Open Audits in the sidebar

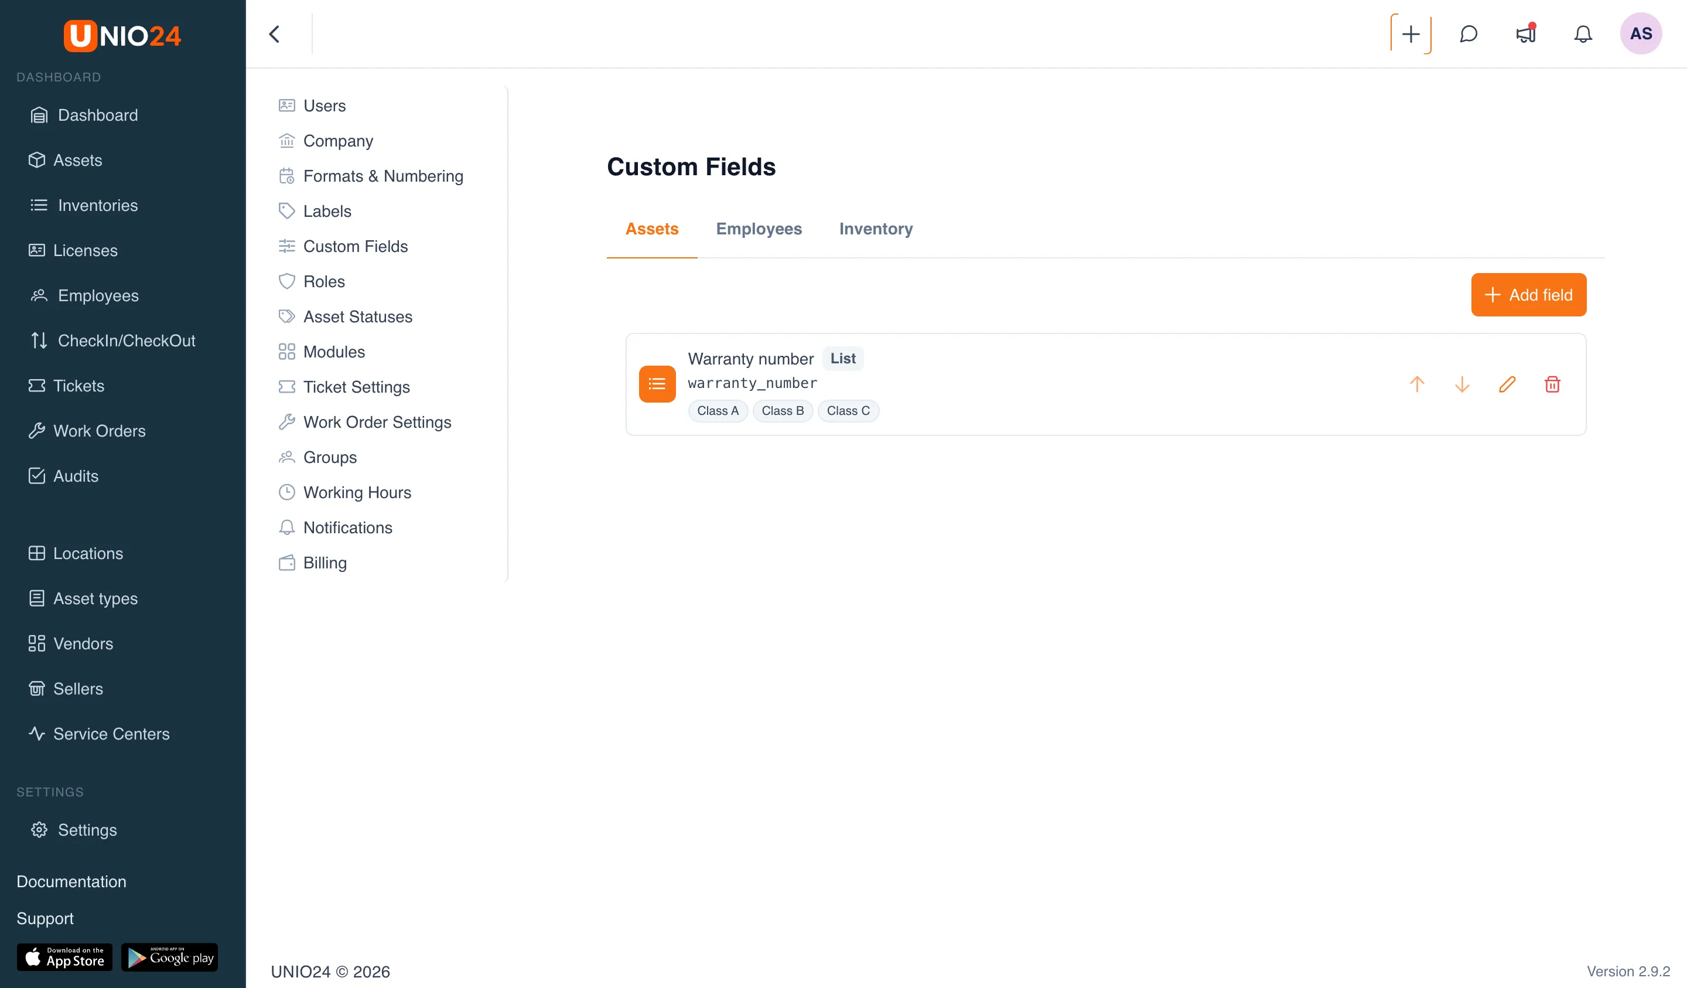point(64,476)
